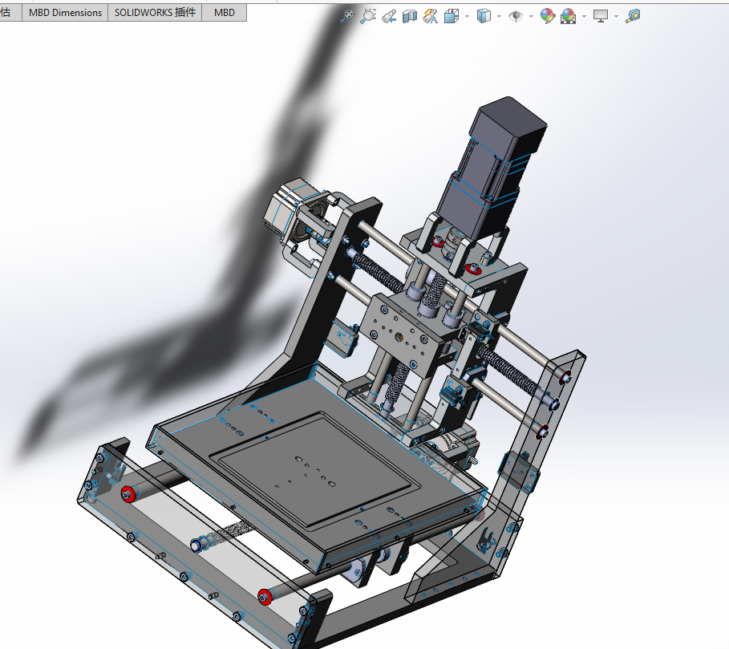The height and width of the screenshot is (649, 729).
Task: Expand the View Orientation dropdown arrow
Action: pos(468,16)
